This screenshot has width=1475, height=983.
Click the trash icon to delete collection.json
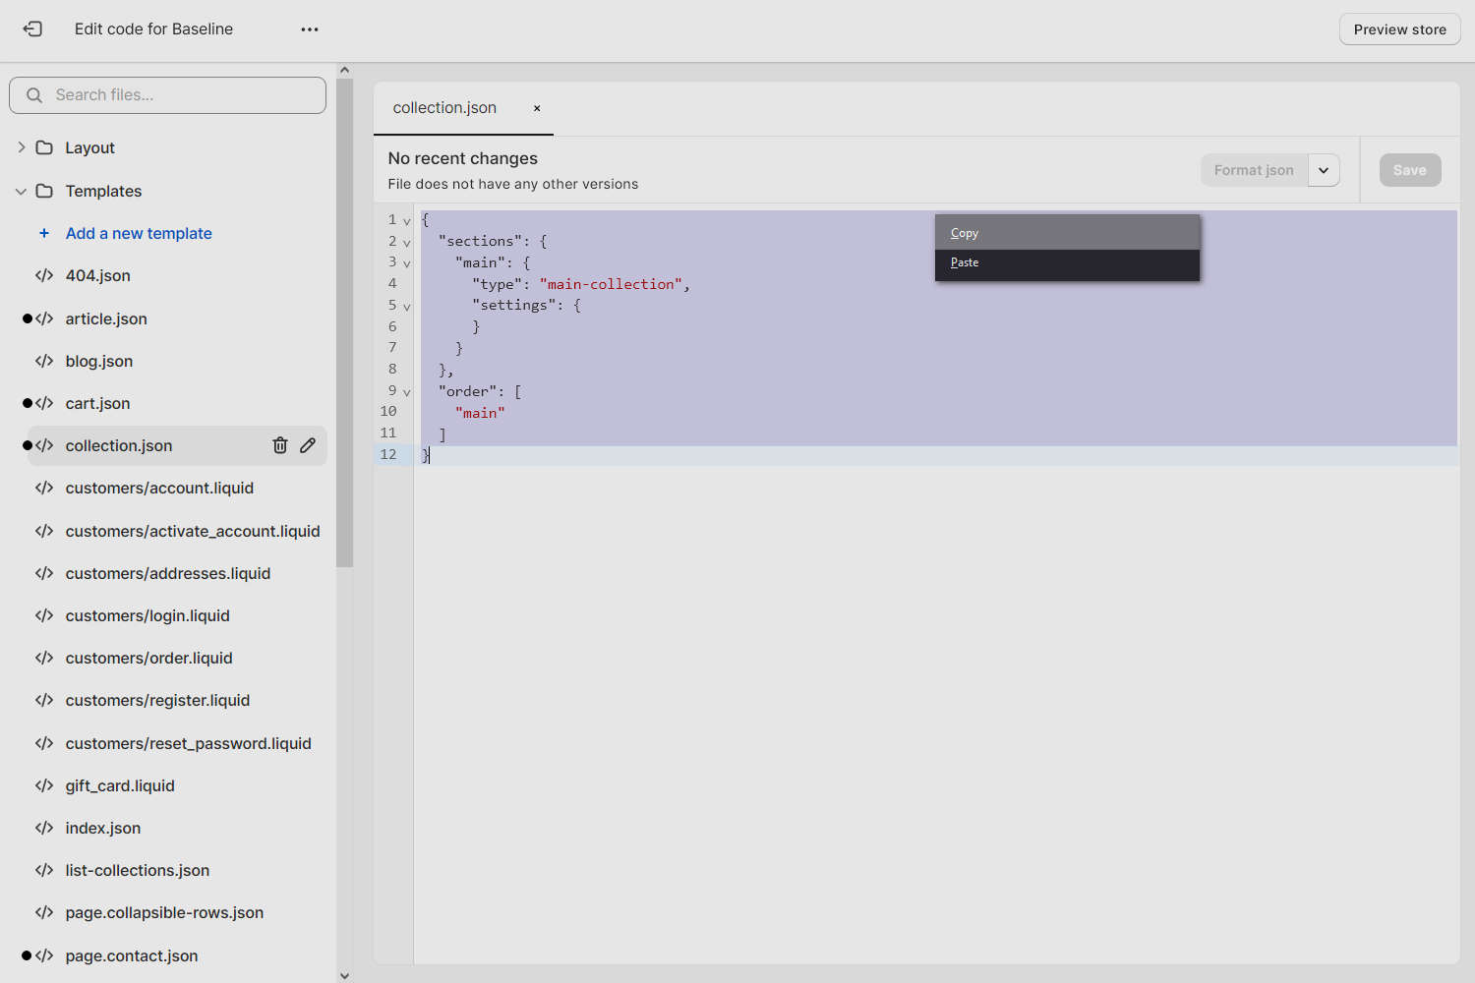[280, 445]
